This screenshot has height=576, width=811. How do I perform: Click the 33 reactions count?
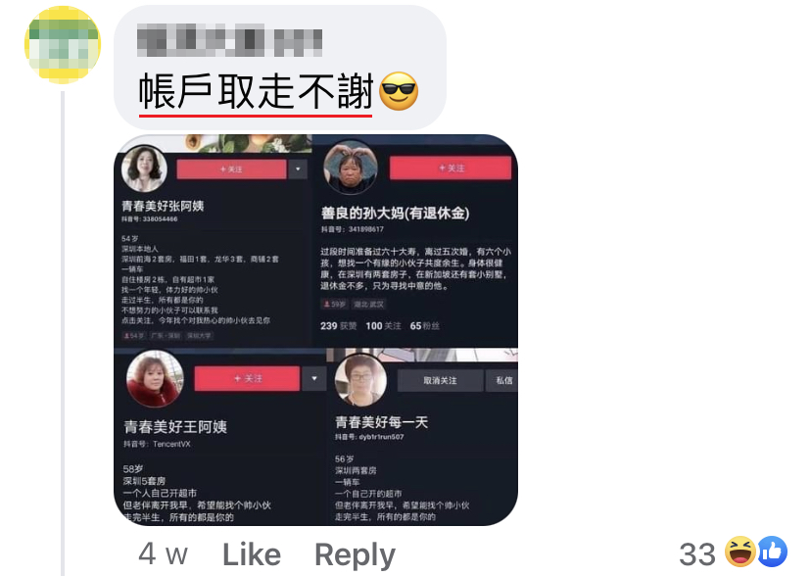(697, 553)
